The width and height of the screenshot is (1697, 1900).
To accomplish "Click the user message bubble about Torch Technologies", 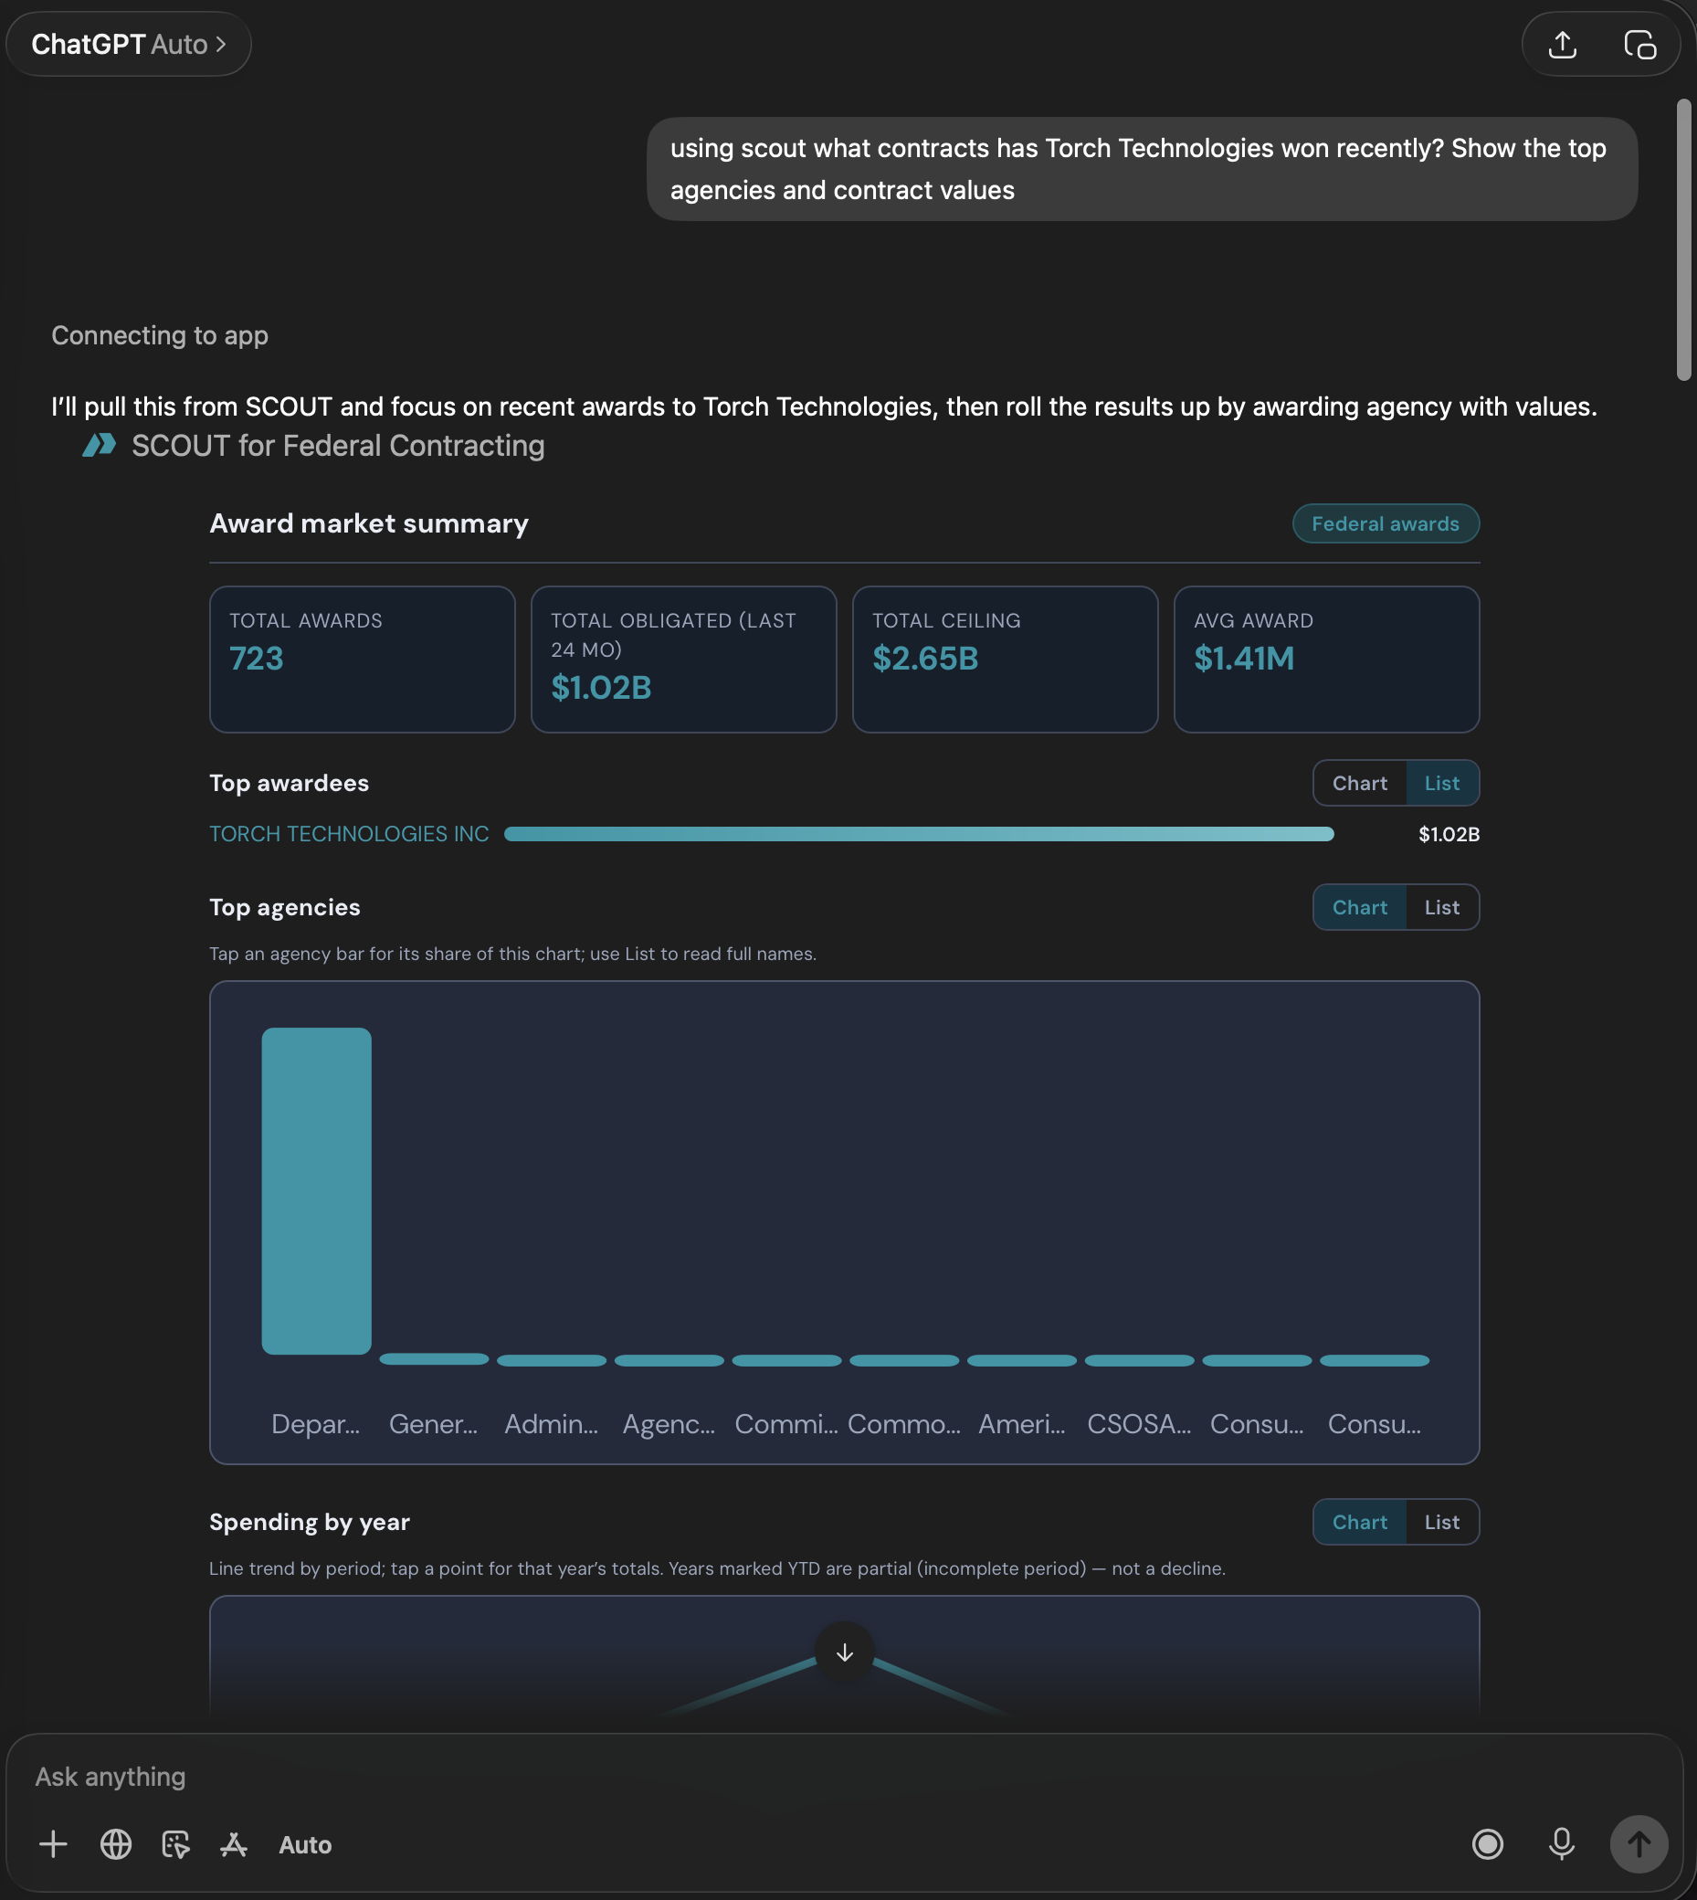I will tap(1142, 169).
